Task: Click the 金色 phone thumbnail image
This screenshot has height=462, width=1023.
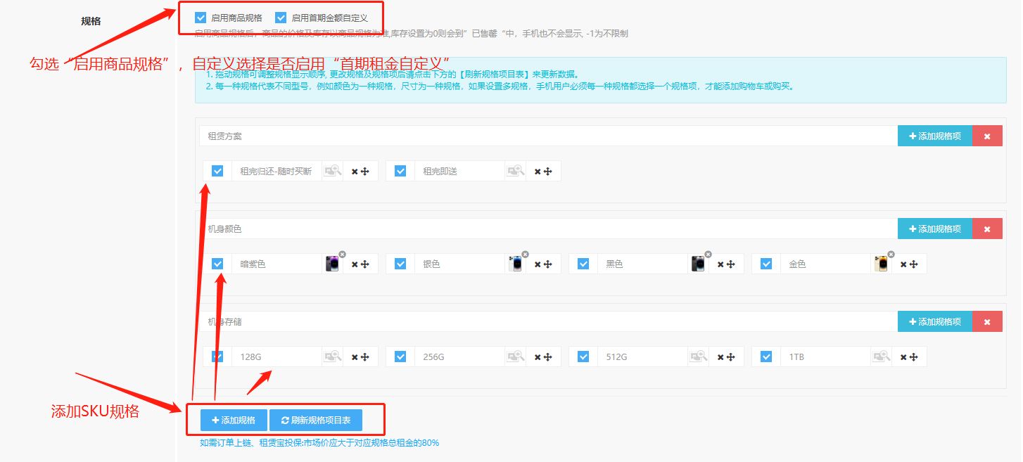Action: click(881, 264)
